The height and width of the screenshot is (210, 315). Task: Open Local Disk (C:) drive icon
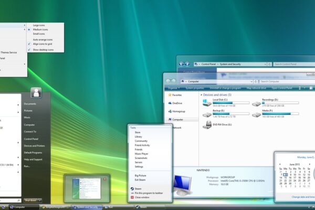coord(206,102)
